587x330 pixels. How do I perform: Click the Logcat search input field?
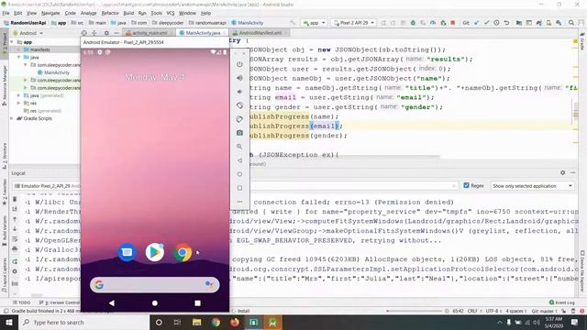355,186
